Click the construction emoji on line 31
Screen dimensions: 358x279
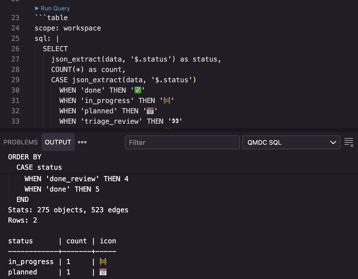pos(167,101)
